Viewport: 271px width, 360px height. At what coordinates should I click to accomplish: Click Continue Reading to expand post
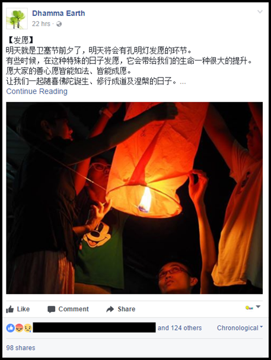click(37, 91)
